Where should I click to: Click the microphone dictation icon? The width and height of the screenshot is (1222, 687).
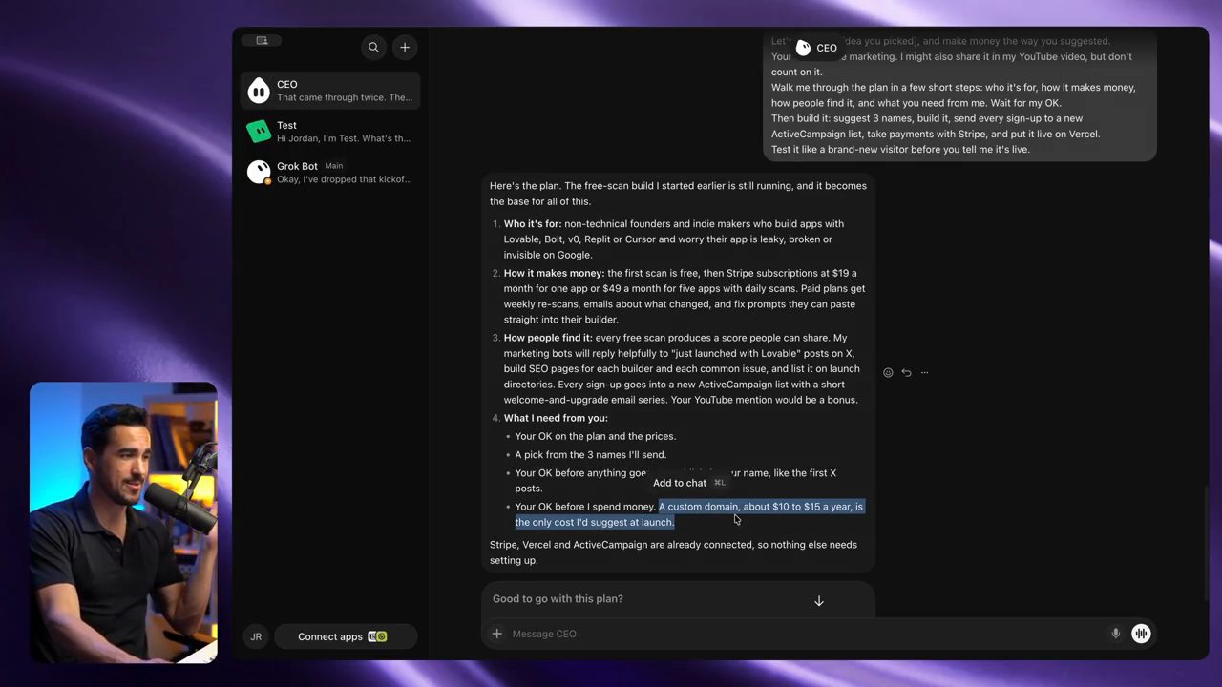pos(1115,634)
